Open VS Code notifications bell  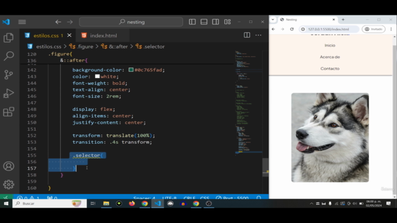[x=259, y=198]
